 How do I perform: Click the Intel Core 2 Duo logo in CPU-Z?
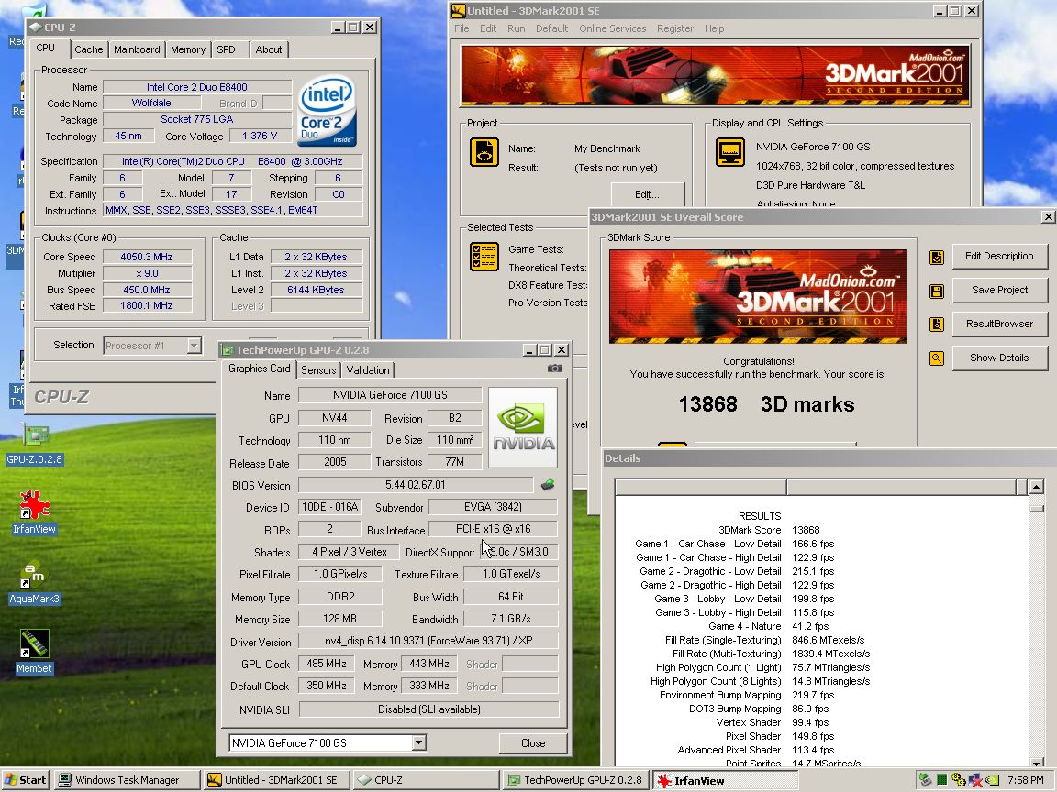(327, 110)
